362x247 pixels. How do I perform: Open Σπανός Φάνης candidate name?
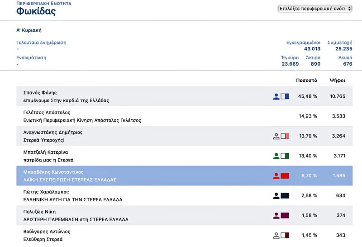(40, 93)
